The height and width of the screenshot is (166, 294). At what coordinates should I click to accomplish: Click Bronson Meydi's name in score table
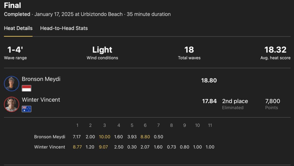pos(50,137)
